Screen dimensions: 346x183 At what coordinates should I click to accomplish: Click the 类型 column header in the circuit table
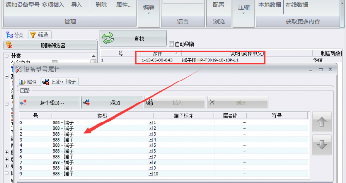(102, 116)
